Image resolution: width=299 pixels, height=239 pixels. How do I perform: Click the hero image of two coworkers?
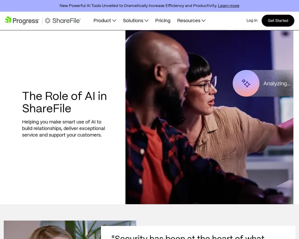tap(209, 117)
